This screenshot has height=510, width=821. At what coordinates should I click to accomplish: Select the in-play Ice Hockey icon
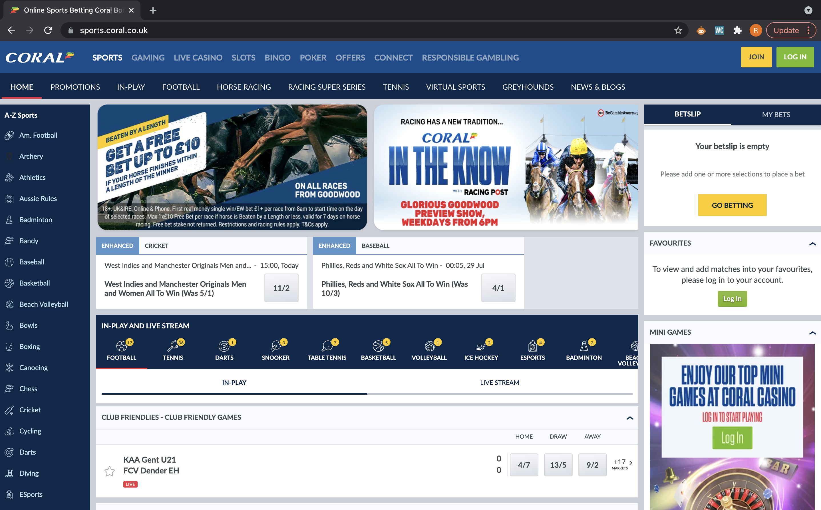click(481, 346)
